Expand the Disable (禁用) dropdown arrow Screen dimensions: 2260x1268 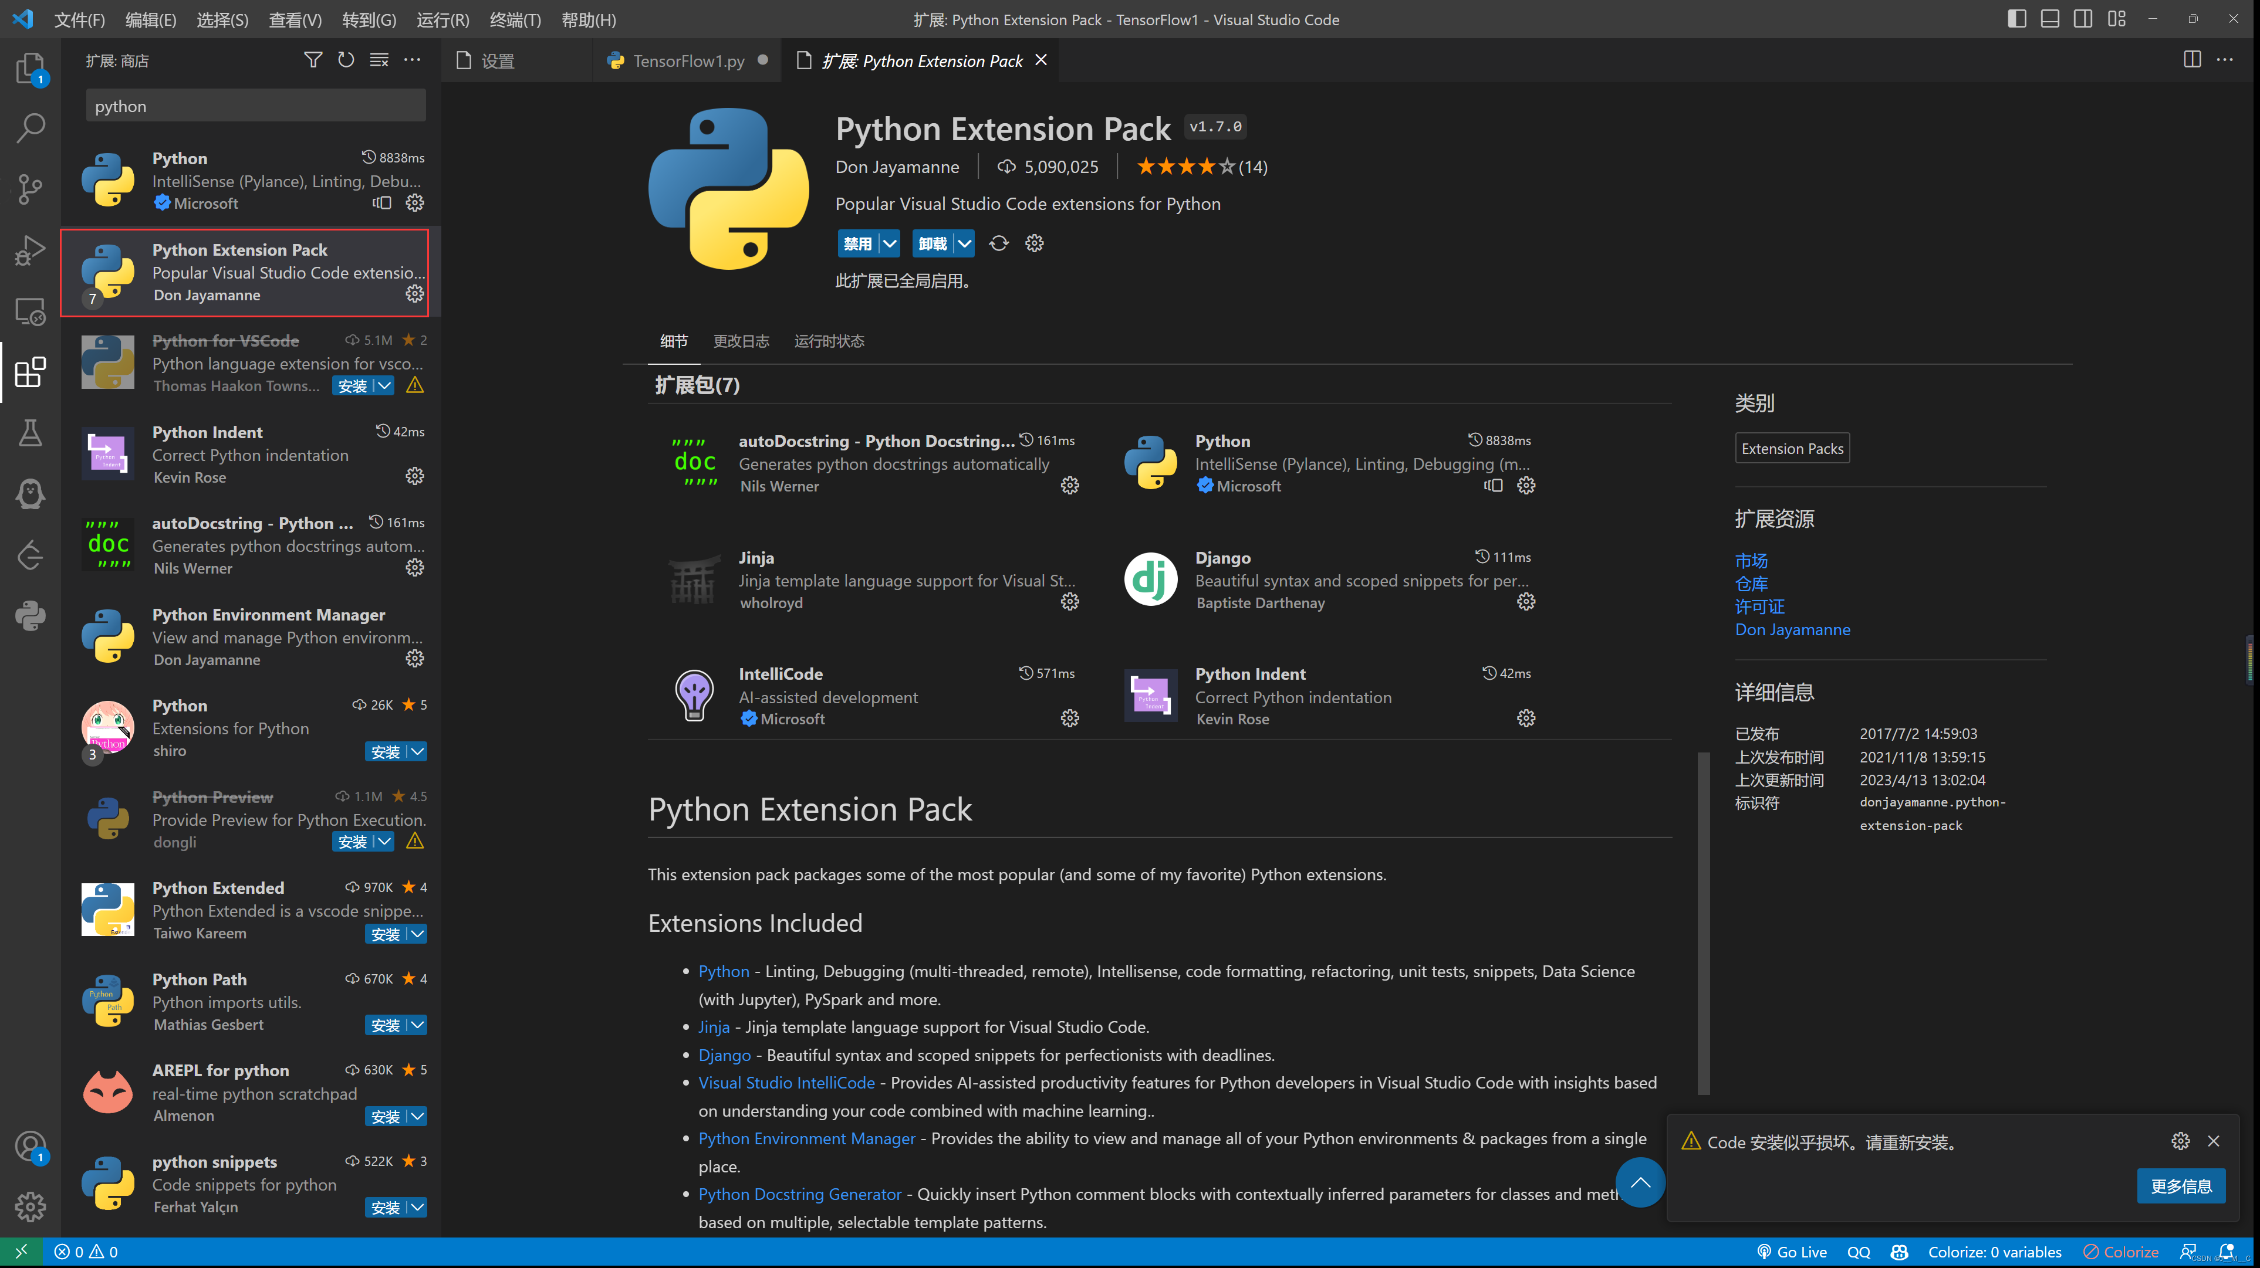(890, 244)
